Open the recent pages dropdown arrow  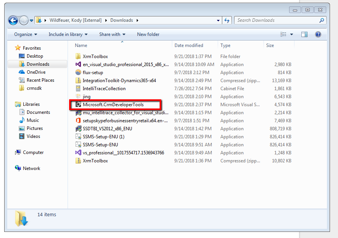pos(31,21)
